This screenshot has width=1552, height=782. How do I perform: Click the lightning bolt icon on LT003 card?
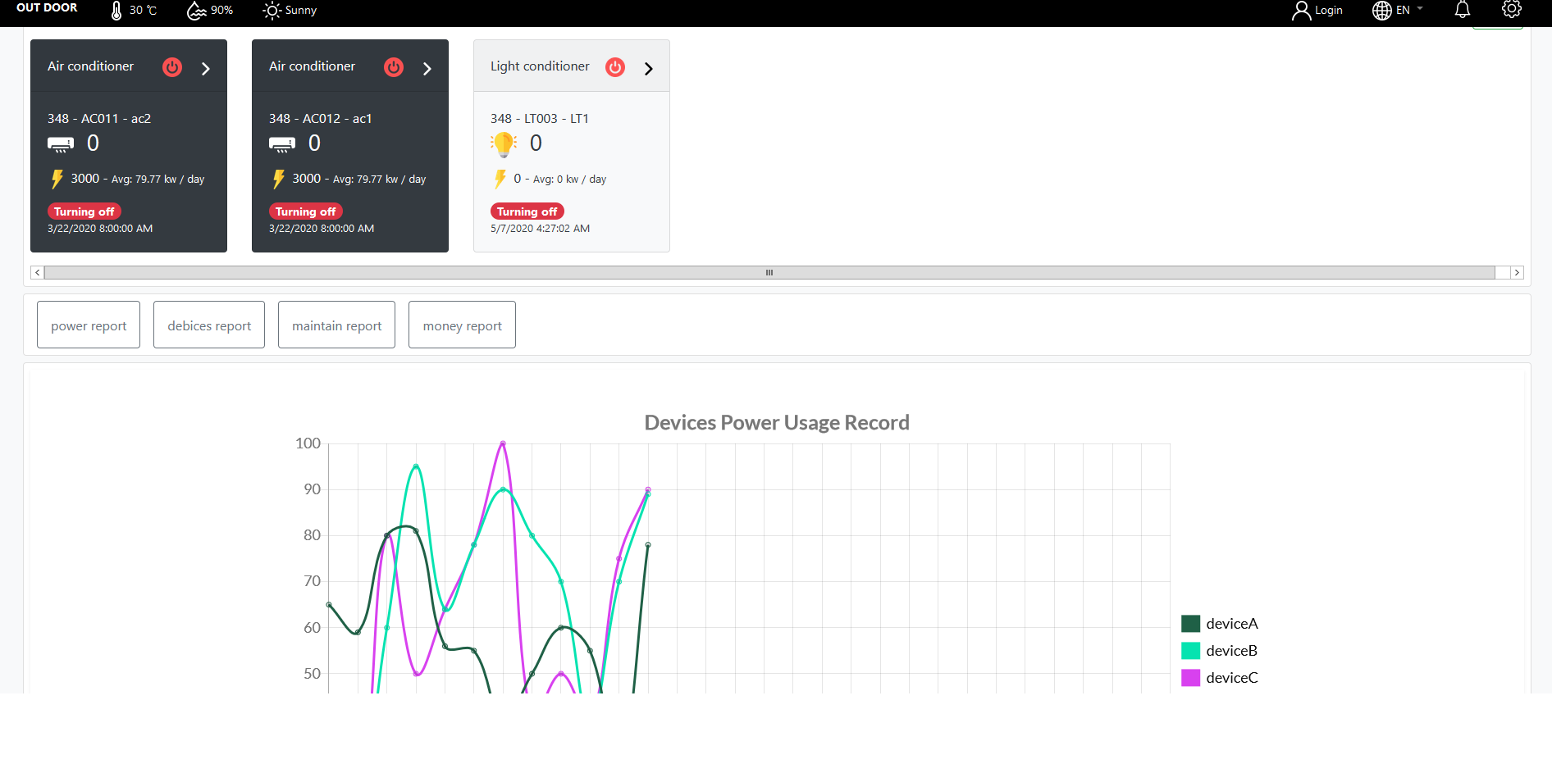500,179
